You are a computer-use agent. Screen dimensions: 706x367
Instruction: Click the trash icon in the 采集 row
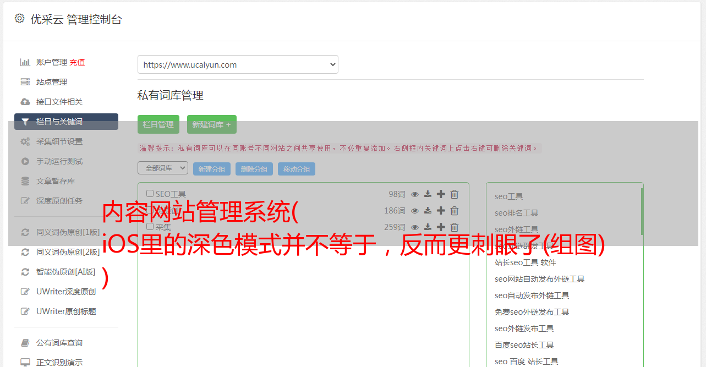[455, 227]
